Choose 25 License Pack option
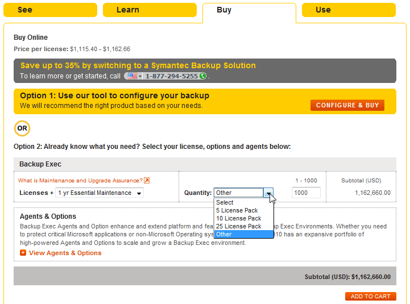Image resolution: width=410 pixels, height=304 pixels. point(243,226)
